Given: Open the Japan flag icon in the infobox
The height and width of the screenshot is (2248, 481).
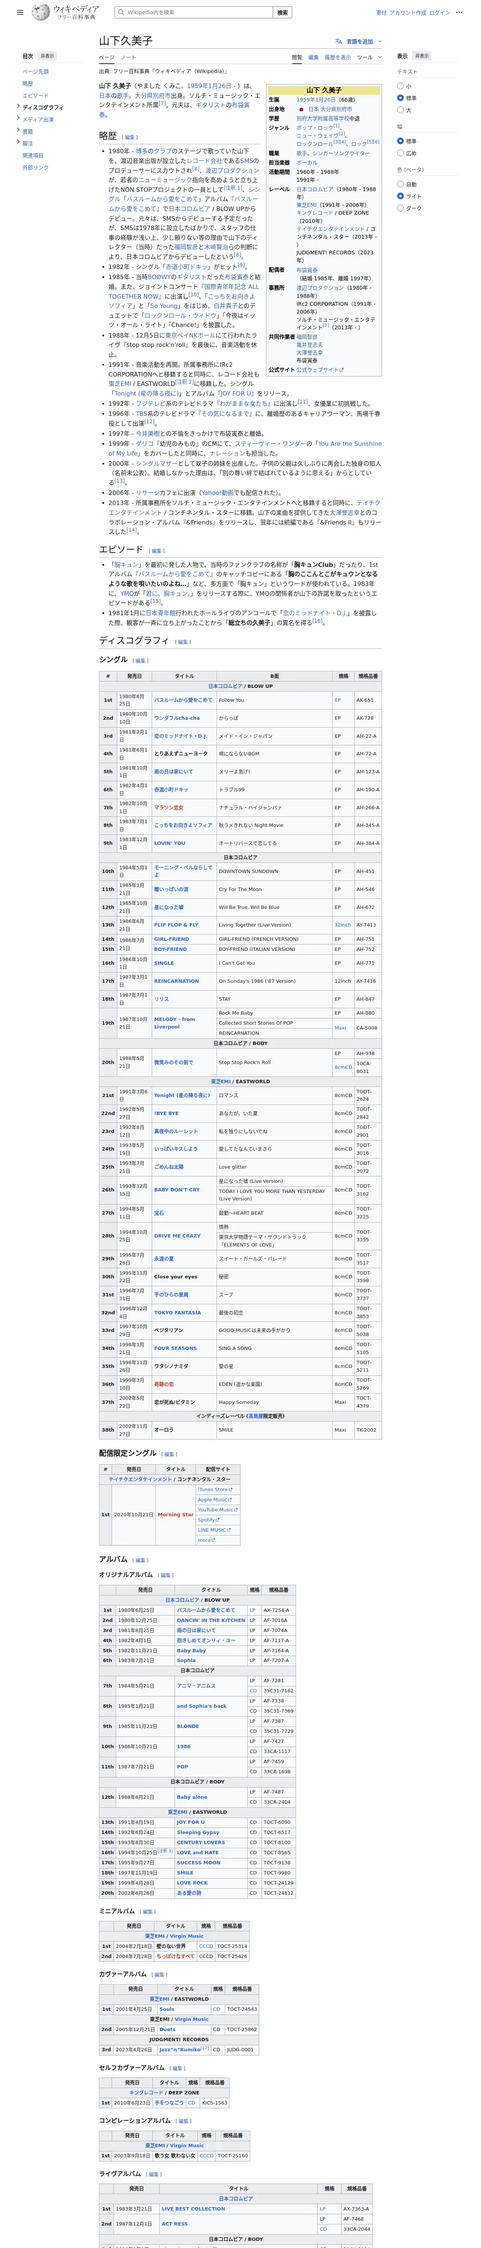Looking at the screenshot, I should [301, 109].
